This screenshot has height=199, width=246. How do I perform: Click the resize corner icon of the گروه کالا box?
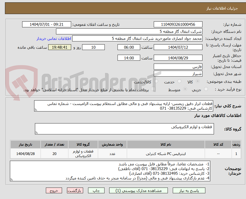click(37, 132)
